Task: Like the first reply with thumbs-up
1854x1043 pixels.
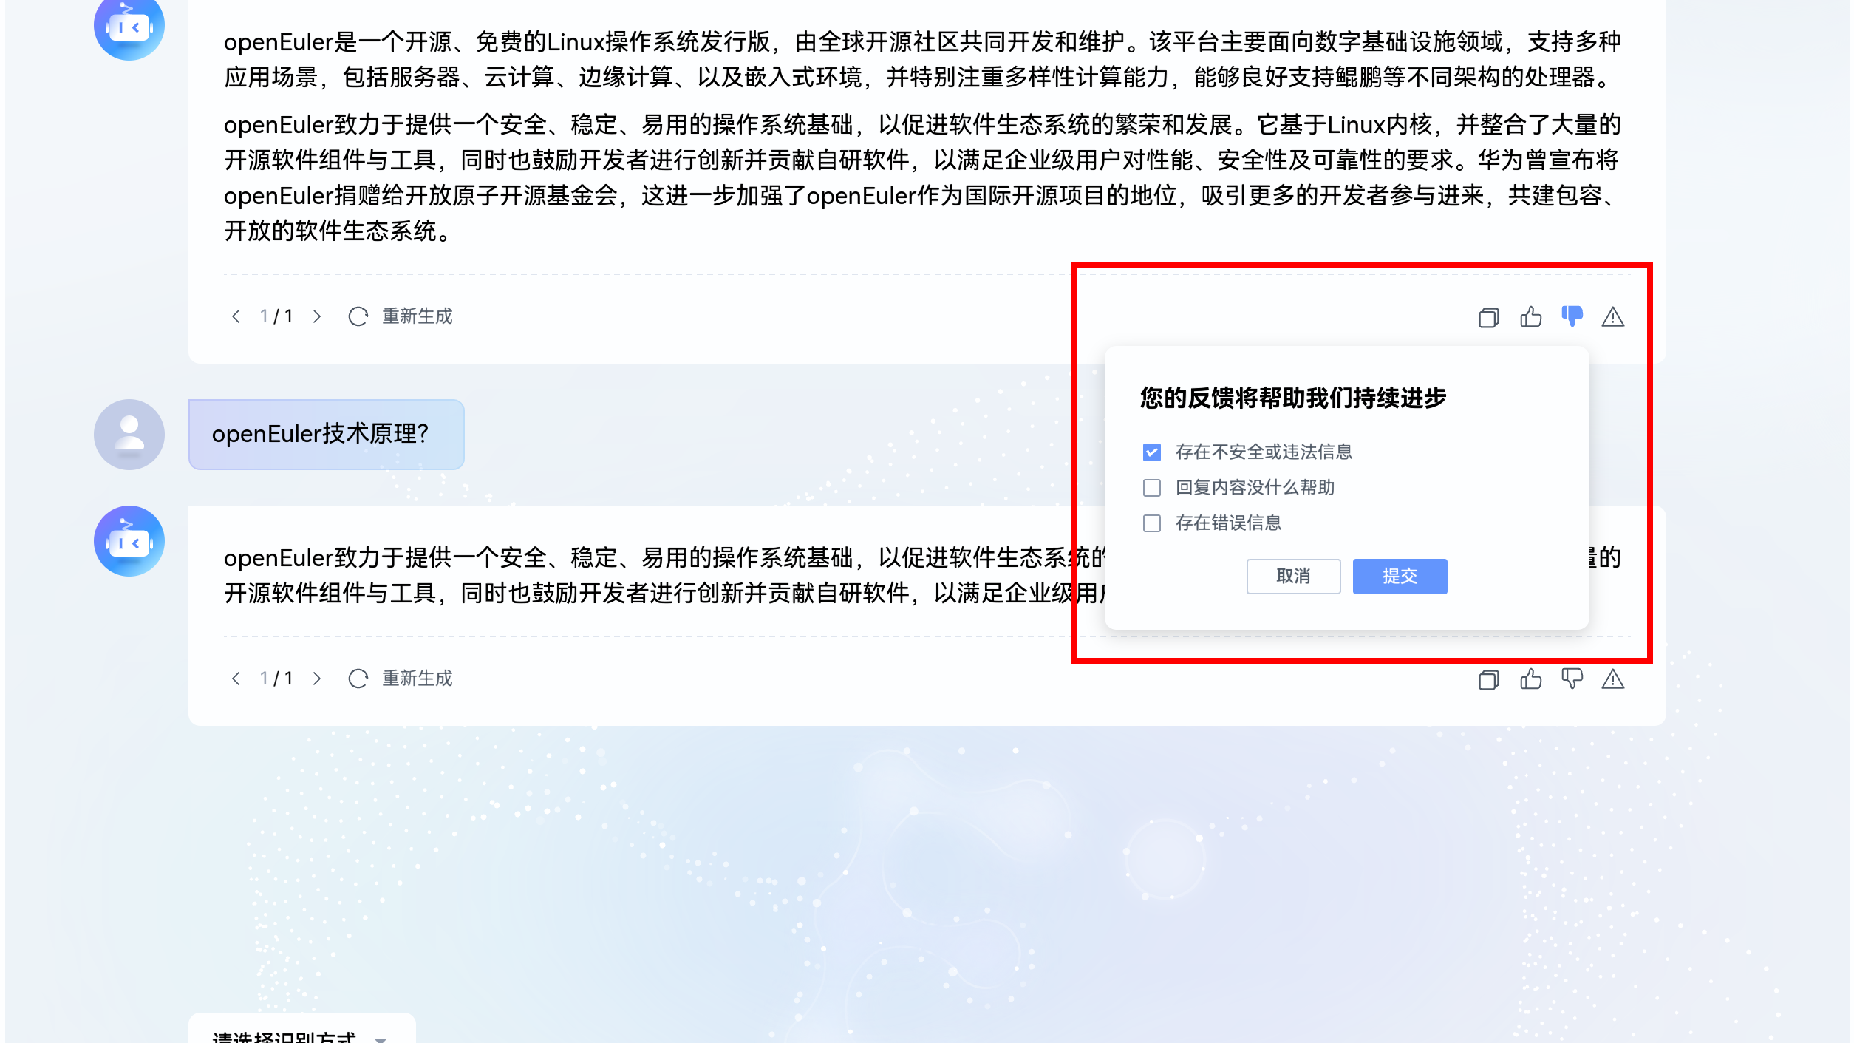Action: pyautogui.click(x=1530, y=317)
